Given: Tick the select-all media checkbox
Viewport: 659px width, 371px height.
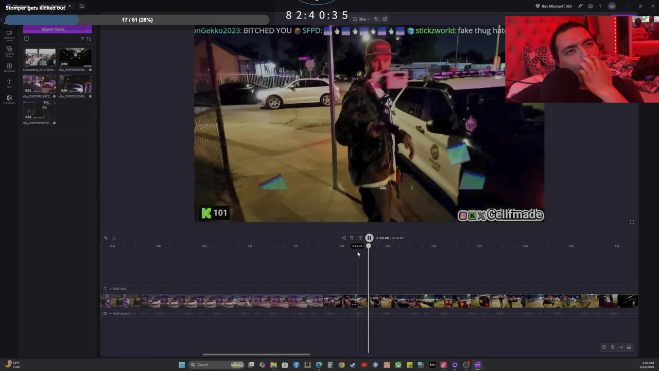Looking at the screenshot, I should tap(26, 39).
